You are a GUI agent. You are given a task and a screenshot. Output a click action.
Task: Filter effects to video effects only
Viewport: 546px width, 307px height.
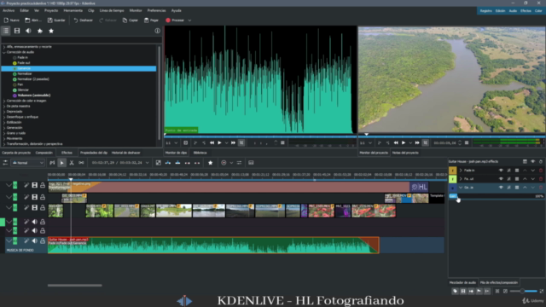click(x=17, y=31)
